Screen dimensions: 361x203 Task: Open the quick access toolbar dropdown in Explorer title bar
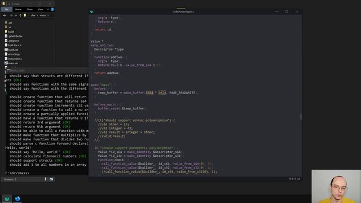[9, 4]
